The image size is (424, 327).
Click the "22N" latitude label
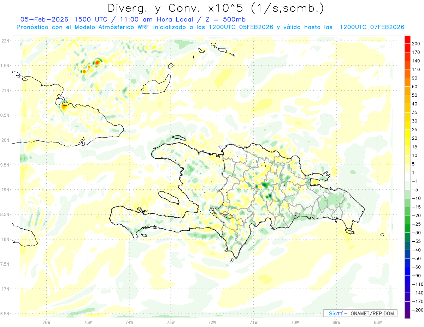pyautogui.click(x=5, y=41)
